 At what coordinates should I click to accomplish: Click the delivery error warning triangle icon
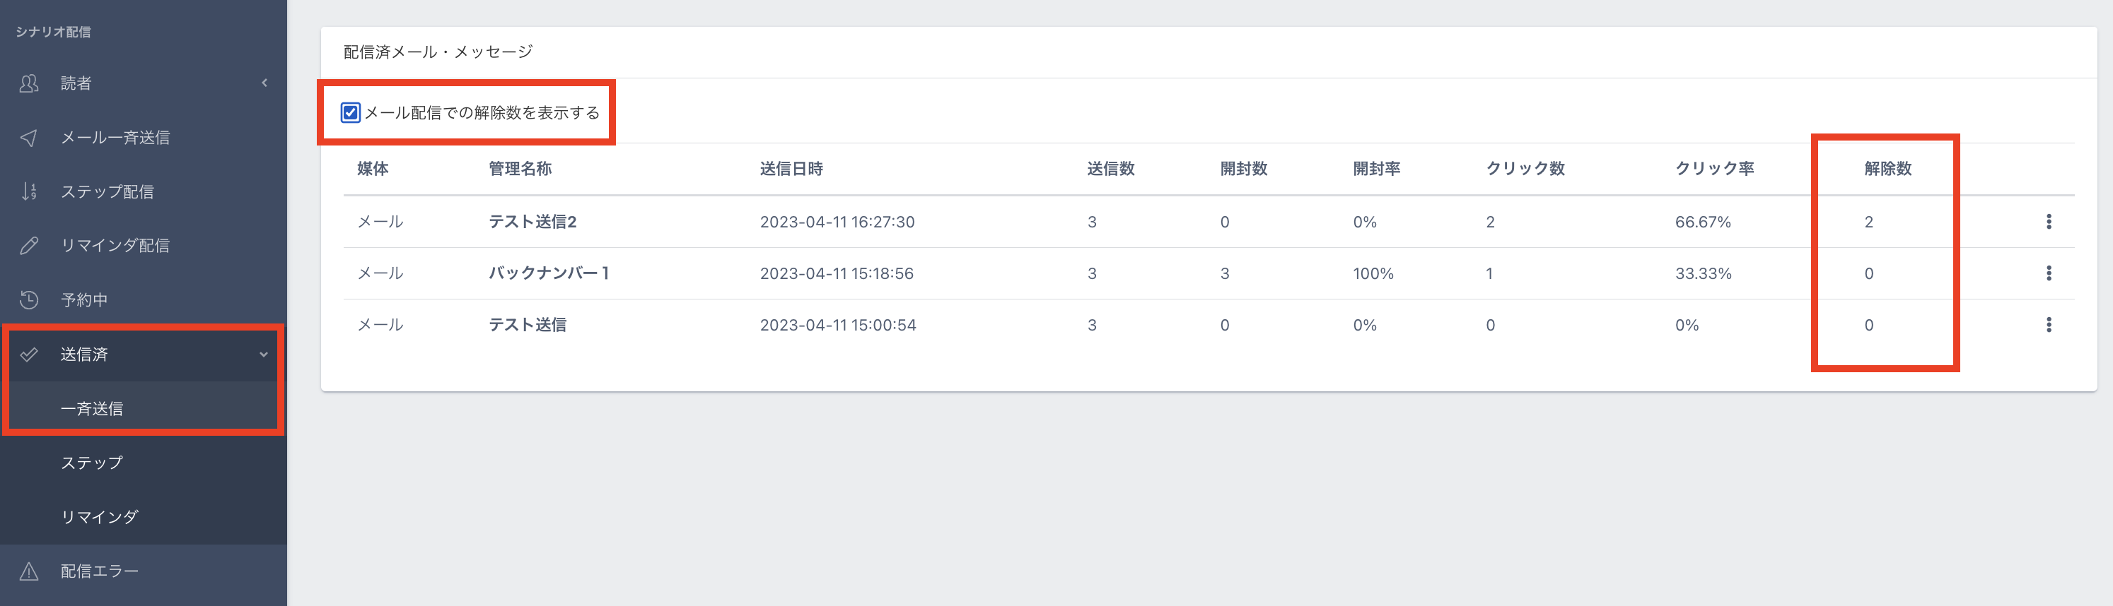pyautogui.click(x=29, y=571)
